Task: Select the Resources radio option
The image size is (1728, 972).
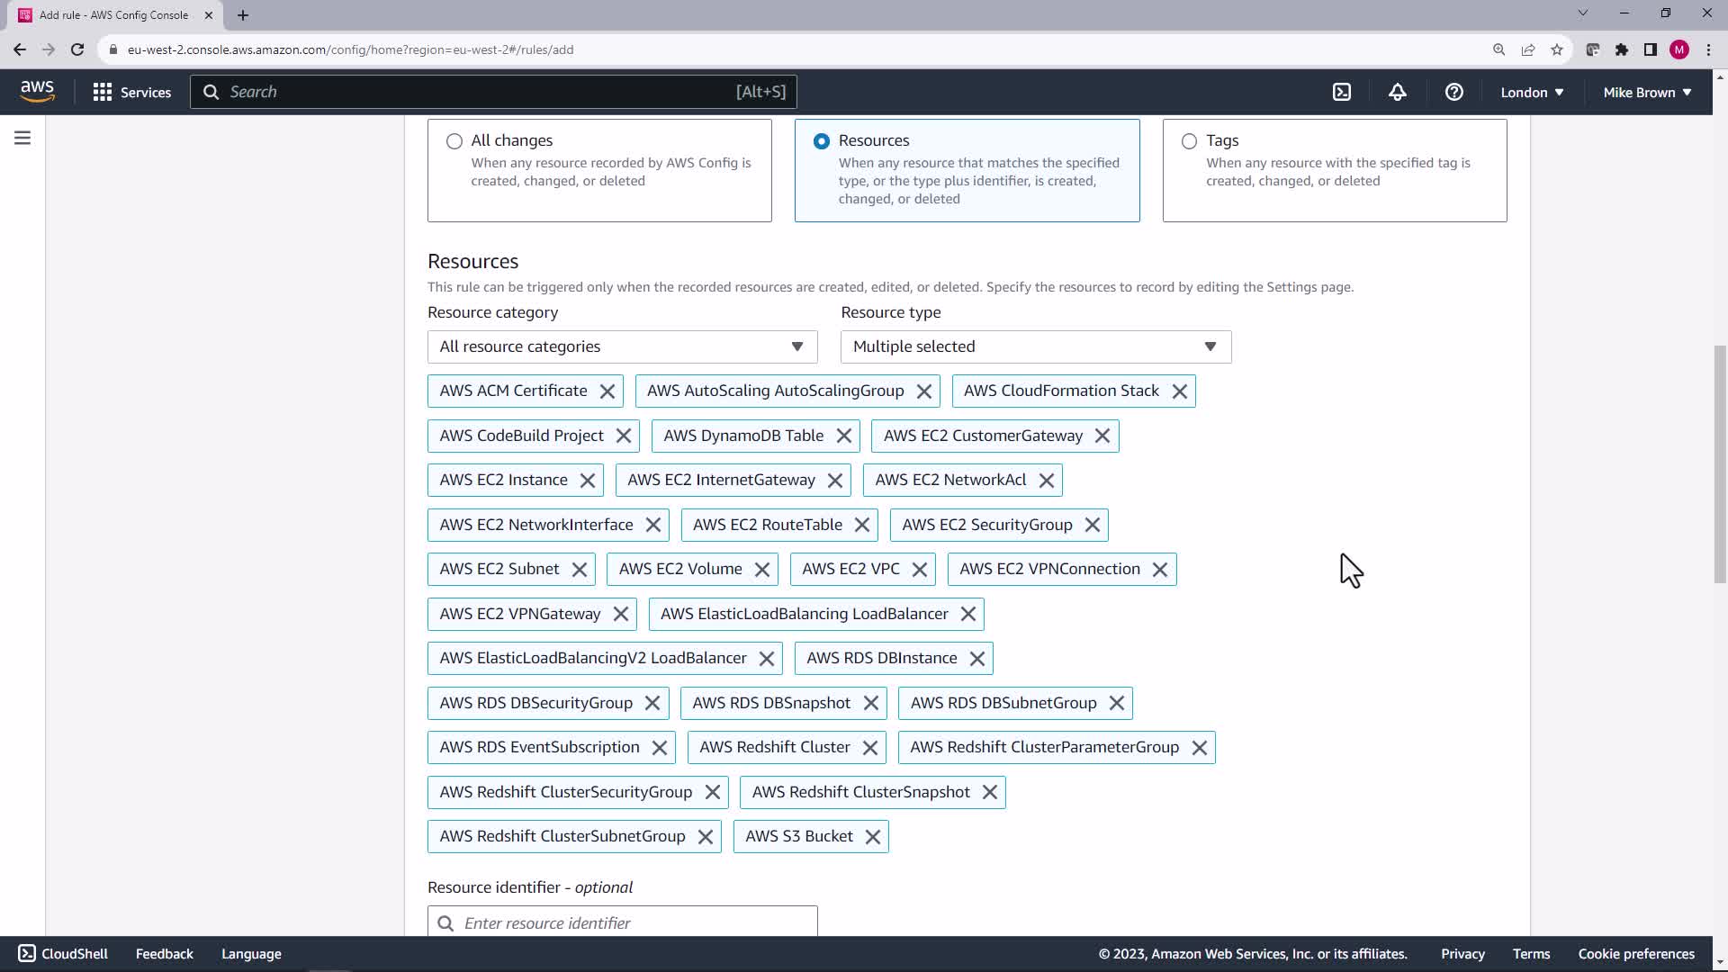Action: 822,141
